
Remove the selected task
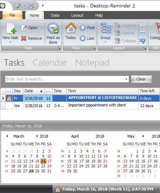pos(24,38)
